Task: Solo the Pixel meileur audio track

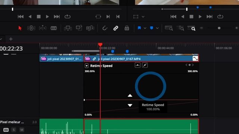Action: coord(14,130)
